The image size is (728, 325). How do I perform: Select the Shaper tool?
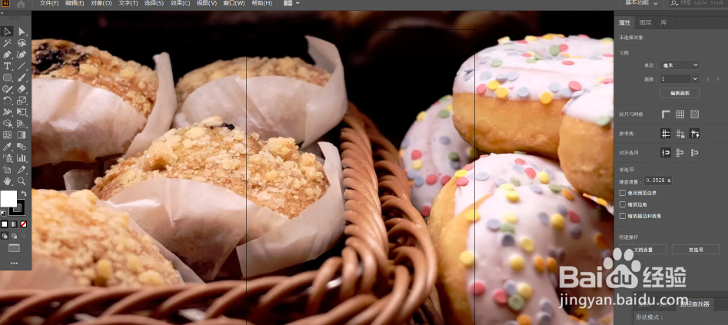8,89
